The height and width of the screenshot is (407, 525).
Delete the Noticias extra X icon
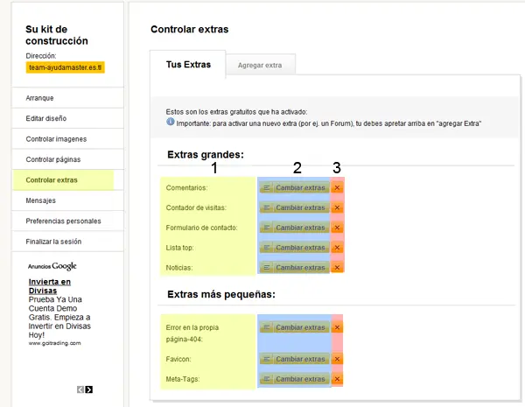click(x=337, y=268)
